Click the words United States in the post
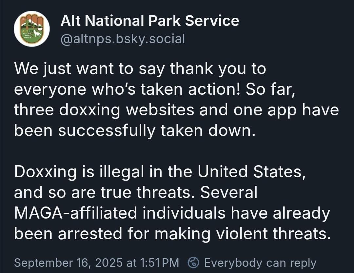The height and width of the screenshot is (273, 354). (252, 172)
